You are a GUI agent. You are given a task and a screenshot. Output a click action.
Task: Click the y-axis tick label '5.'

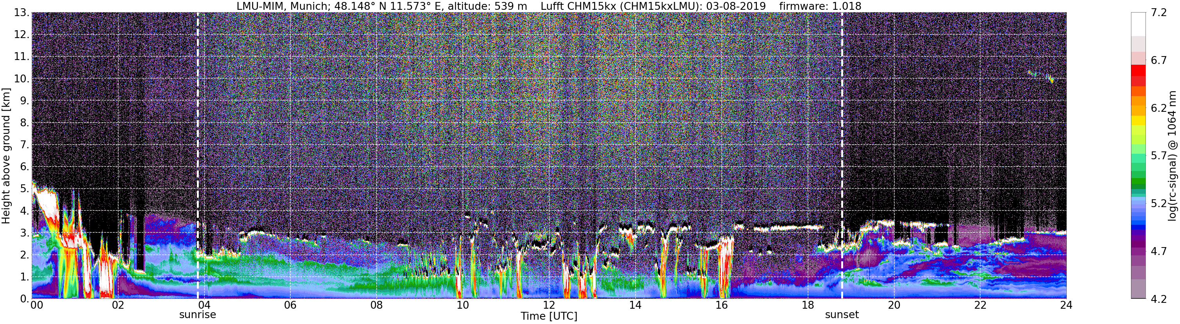coord(25,189)
